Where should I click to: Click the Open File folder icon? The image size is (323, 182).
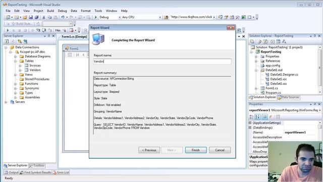click(25, 17)
